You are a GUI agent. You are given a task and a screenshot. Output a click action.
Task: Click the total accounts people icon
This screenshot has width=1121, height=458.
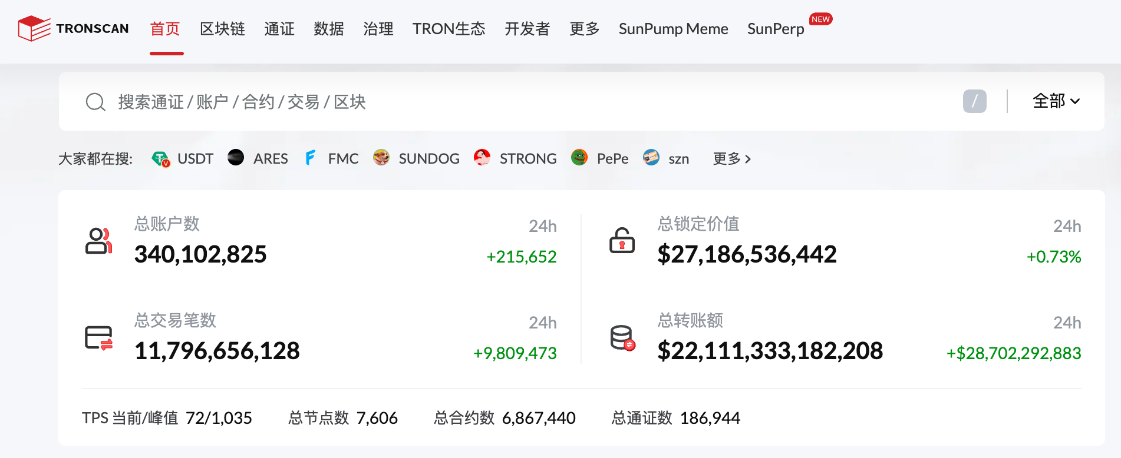pos(98,241)
